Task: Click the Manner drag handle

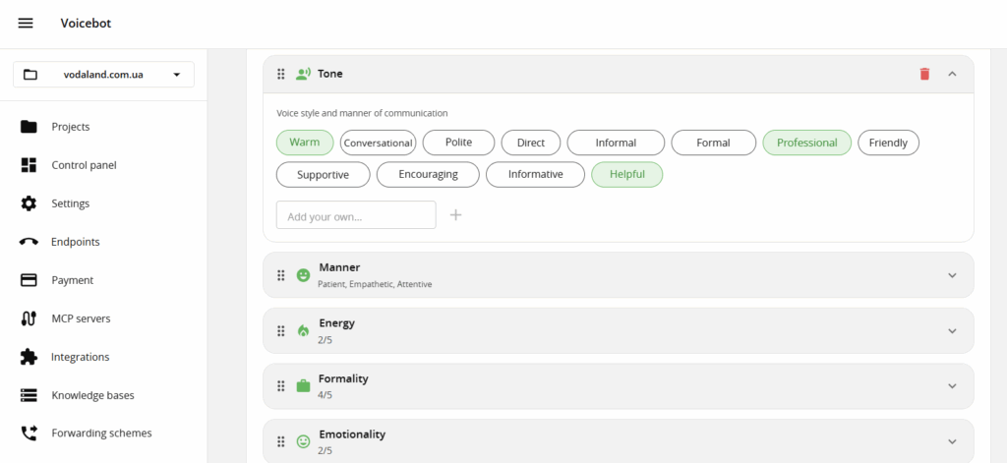Action: pyautogui.click(x=280, y=275)
